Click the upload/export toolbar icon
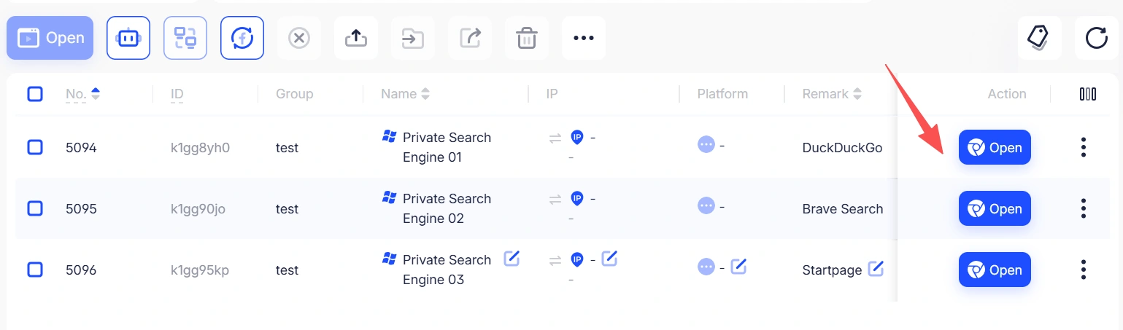Viewport: 1123px width, 330px height. pyautogui.click(x=356, y=38)
